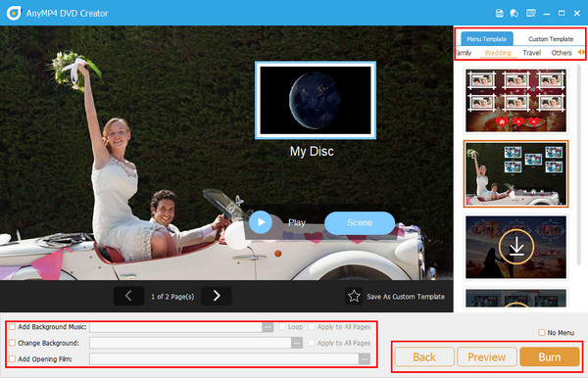Image resolution: width=588 pixels, height=378 pixels.
Task: Click the template list vertical scrollbar
Action: 579,165
